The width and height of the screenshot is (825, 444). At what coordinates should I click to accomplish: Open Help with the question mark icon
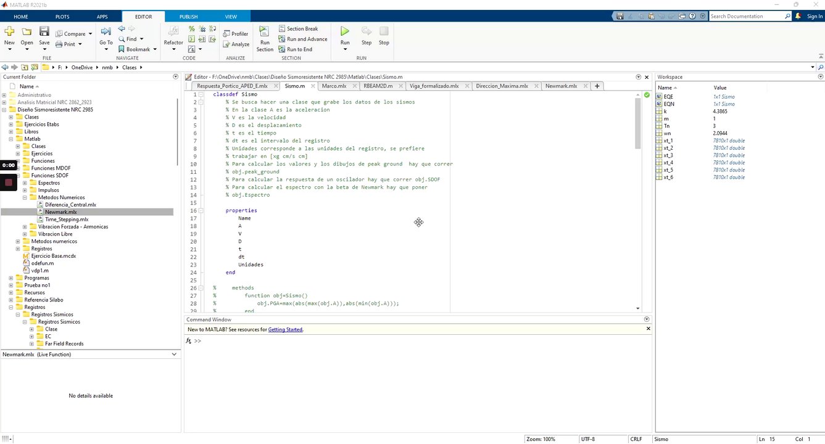[x=694, y=17]
